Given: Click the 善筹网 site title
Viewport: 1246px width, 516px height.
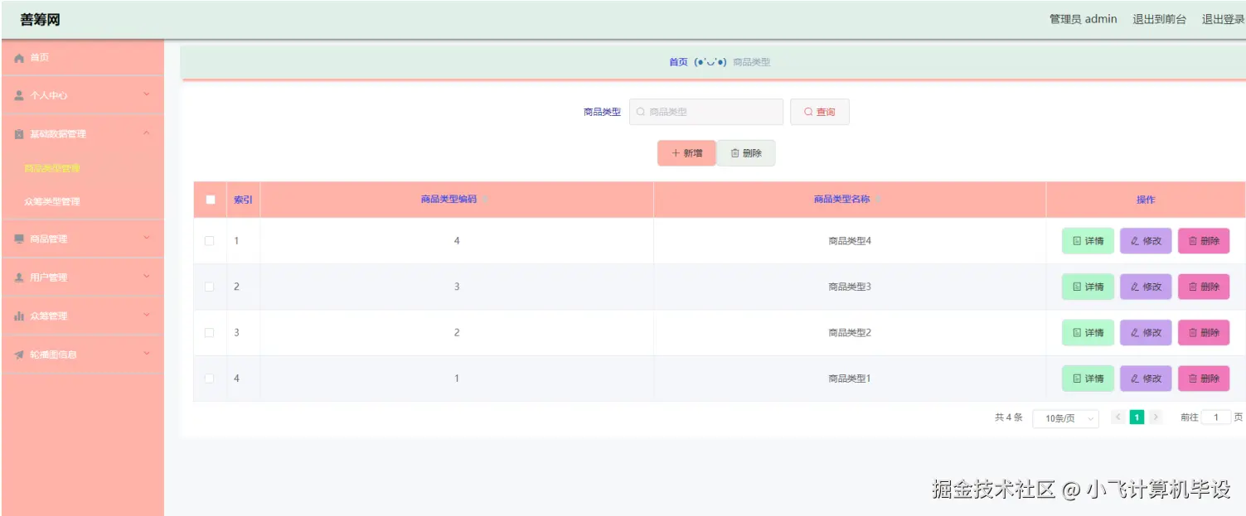Looking at the screenshot, I should point(41,20).
